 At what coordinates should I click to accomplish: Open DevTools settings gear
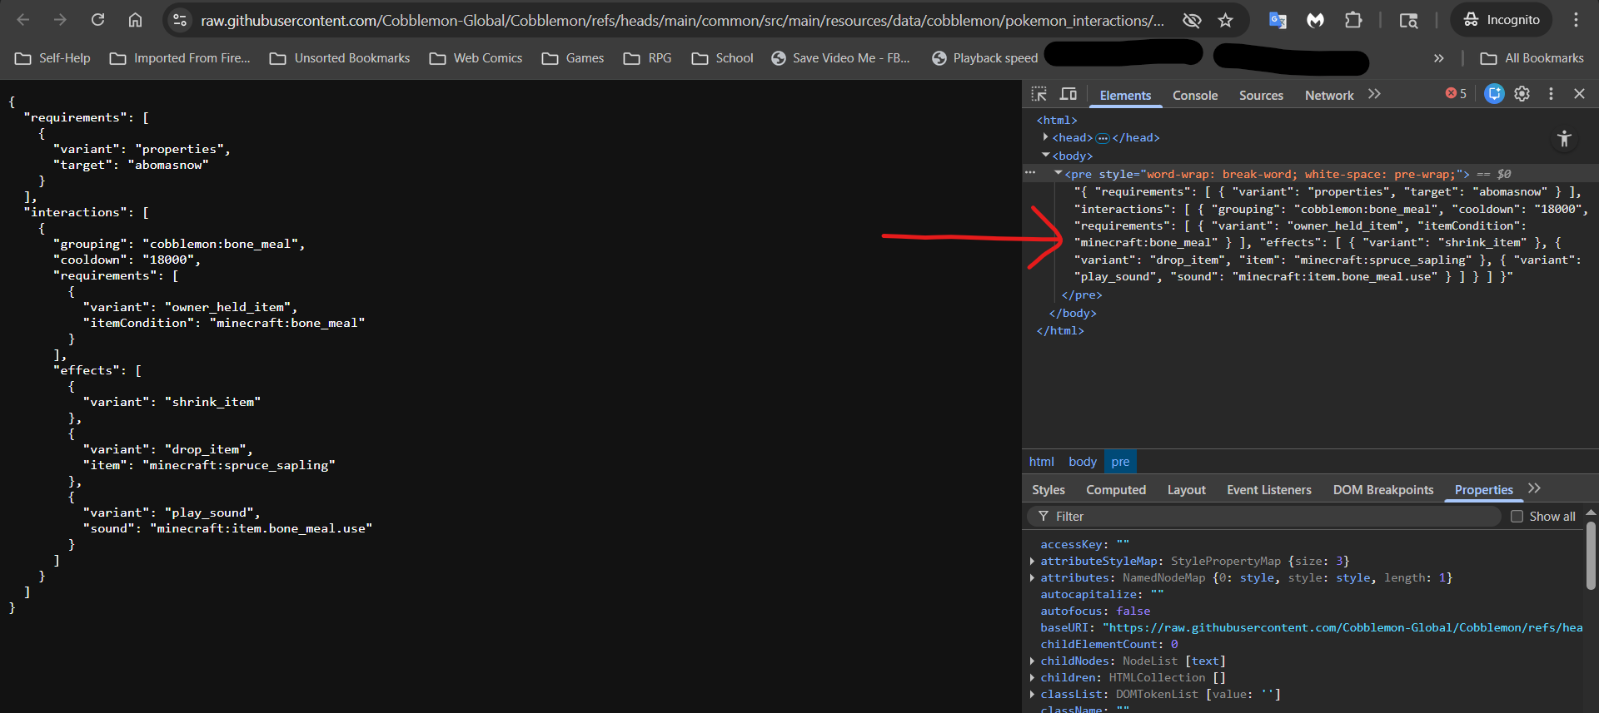coord(1522,94)
